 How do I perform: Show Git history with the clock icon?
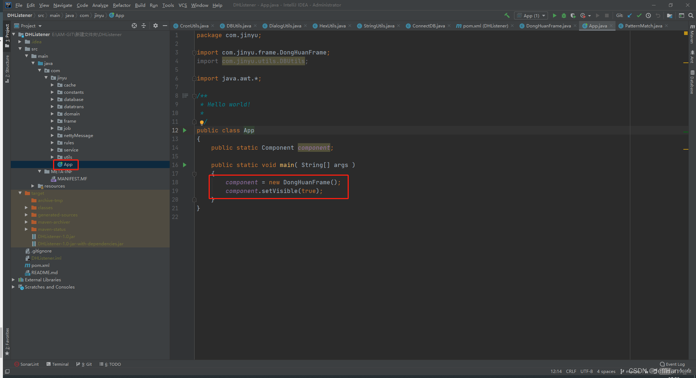click(x=648, y=16)
